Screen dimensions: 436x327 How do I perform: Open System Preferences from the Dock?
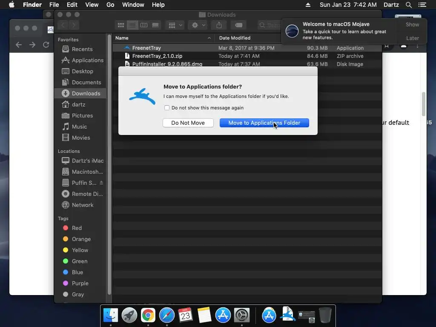tap(242, 316)
